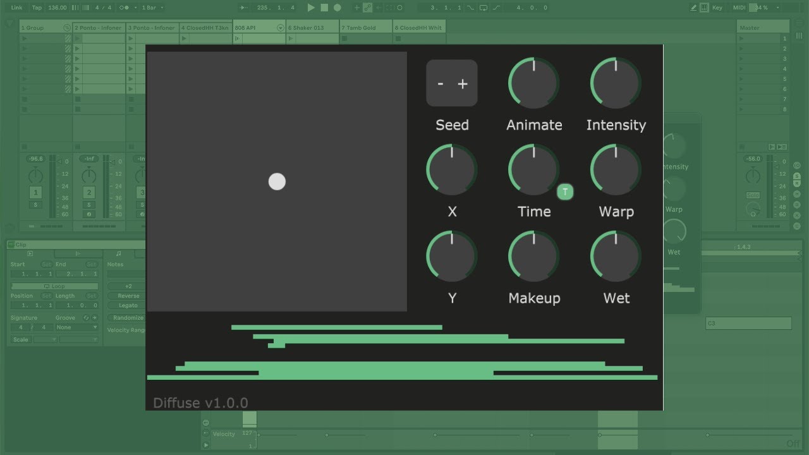Click the Master headphone cue volume knob
The image size is (809, 455).
pos(753,210)
